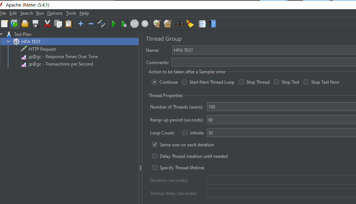The width and height of the screenshot is (356, 204).
Task: Expand all nodes with plus icon
Action: [x=80, y=24]
